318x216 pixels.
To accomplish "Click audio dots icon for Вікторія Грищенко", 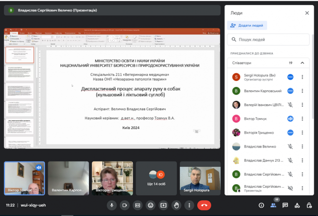I will [x=290, y=133].
